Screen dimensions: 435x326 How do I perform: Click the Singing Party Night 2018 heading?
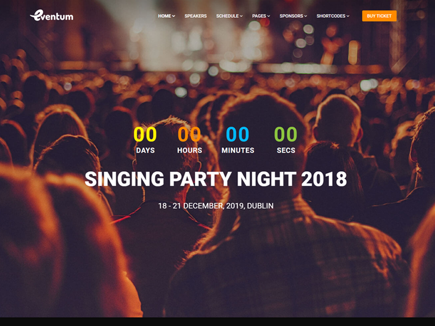pyautogui.click(x=216, y=179)
